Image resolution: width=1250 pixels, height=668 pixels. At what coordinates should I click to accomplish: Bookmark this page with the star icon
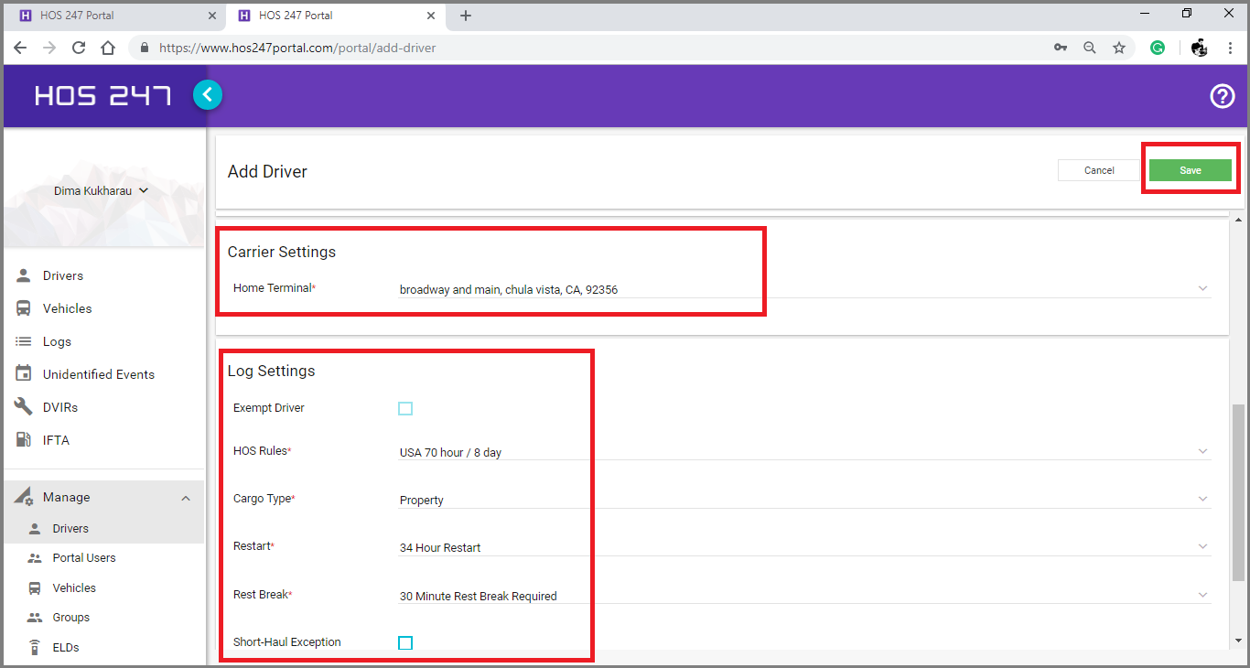point(1119,48)
